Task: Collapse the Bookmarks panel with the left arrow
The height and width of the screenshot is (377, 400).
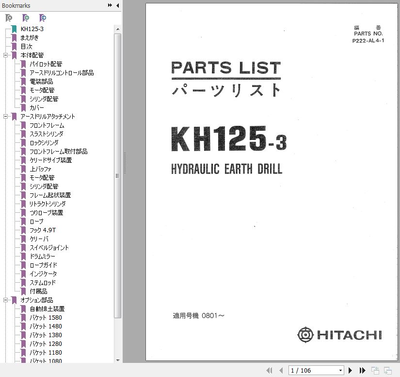Action: pos(118,5)
